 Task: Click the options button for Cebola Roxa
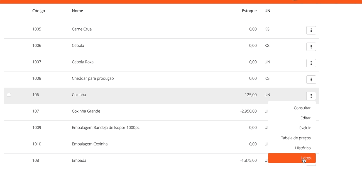pyautogui.click(x=311, y=63)
